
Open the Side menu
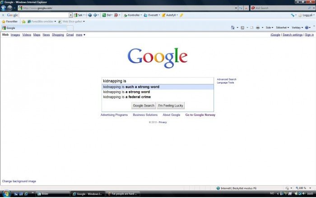point(269,28)
